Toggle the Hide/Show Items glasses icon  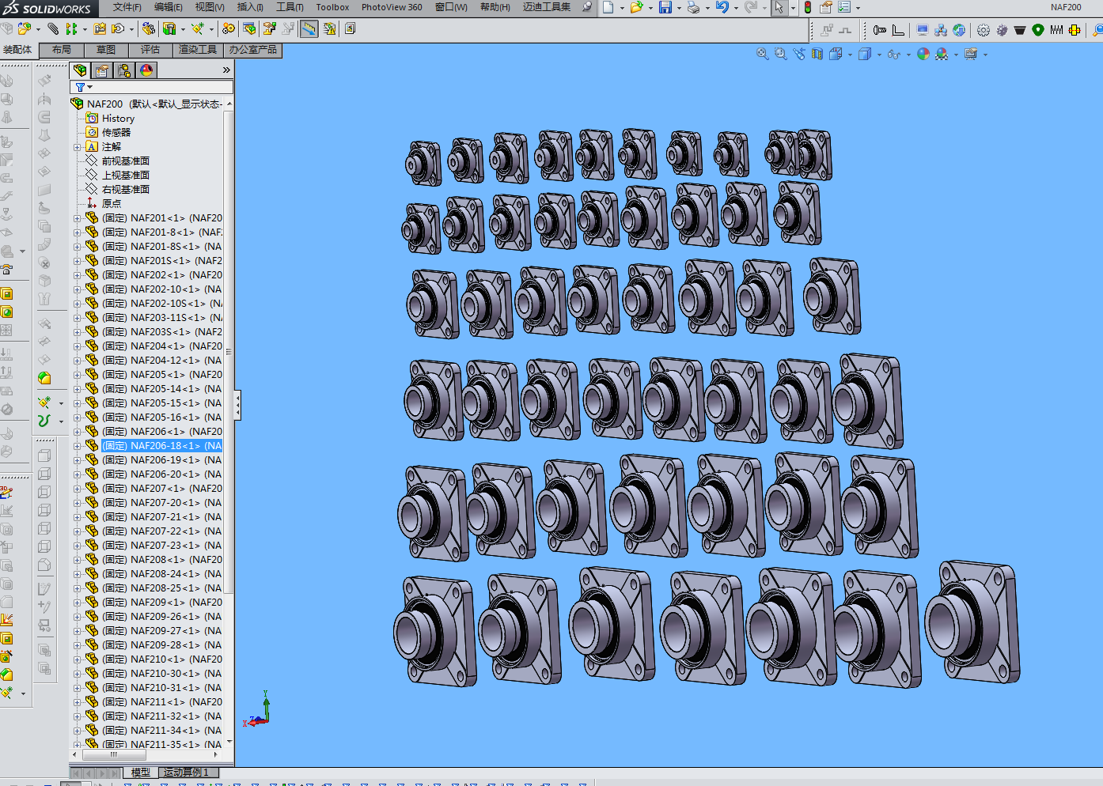tap(894, 54)
